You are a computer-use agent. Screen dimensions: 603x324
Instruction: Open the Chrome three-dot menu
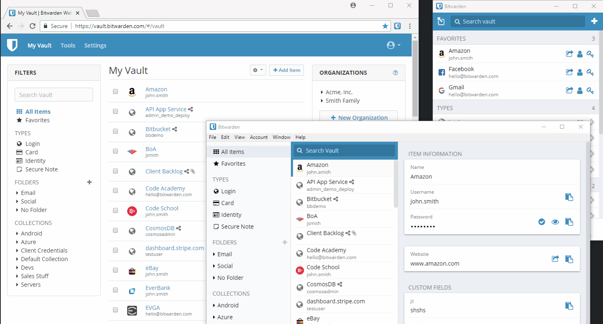pos(410,26)
